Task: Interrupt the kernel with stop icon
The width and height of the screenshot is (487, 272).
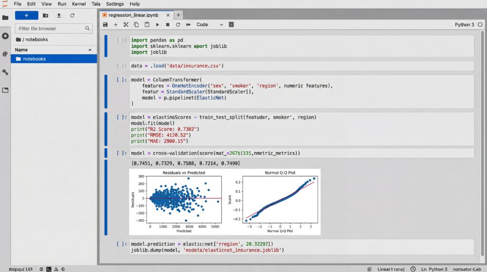Action: coord(168,25)
